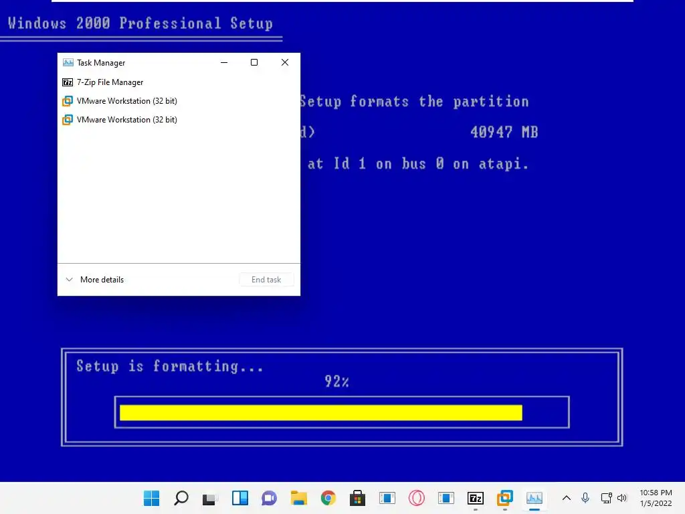Open File Explorer from taskbar
Screen dimensions: 685x514
[x=299, y=498]
